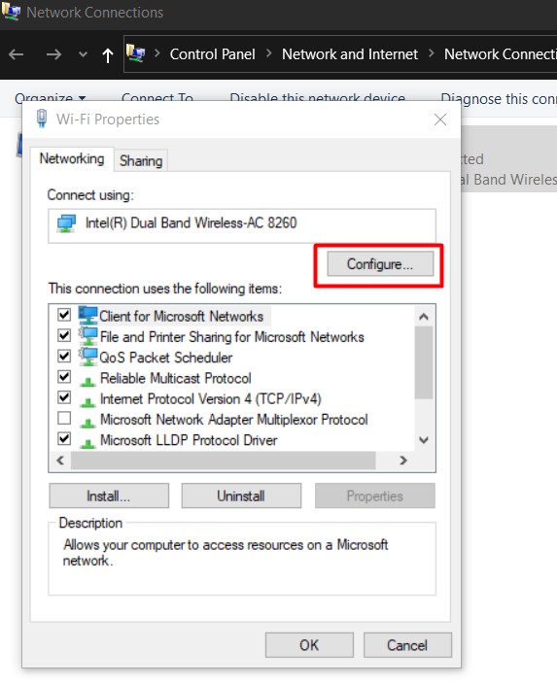Click Disable this network device
Screen dimensions: 557x684
coord(317,98)
